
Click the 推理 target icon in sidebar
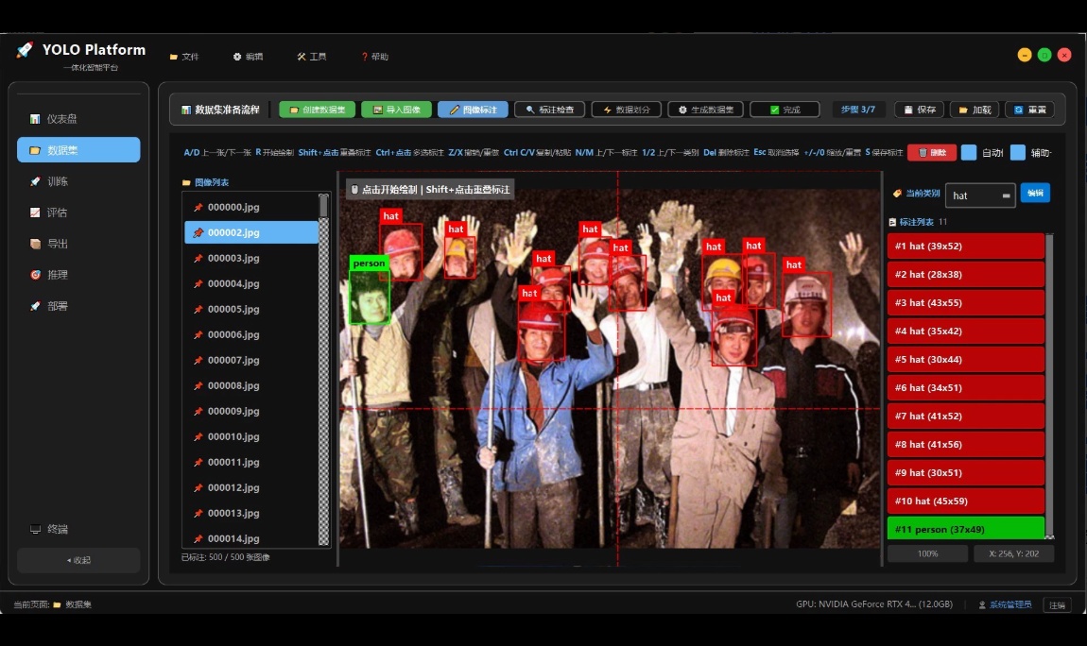(x=35, y=275)
